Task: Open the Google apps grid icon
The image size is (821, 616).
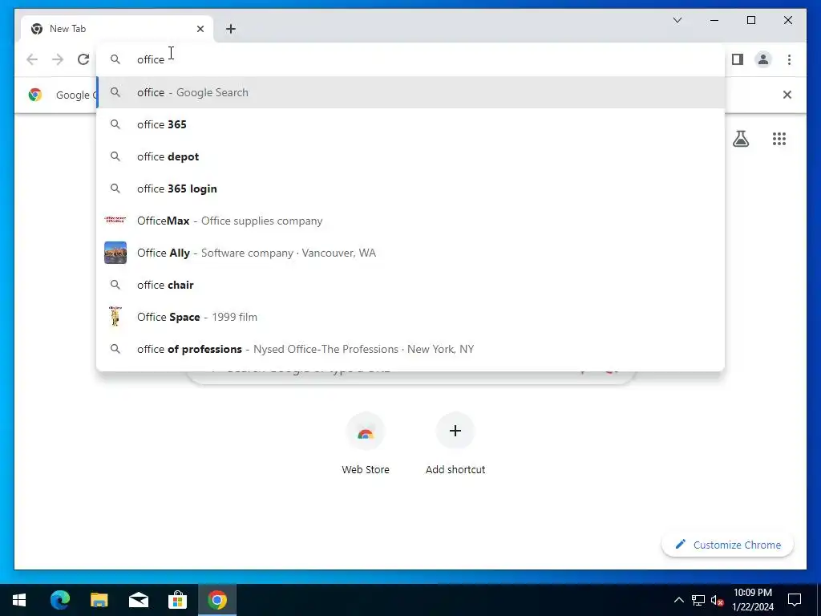Action: [x=779, y=139]
